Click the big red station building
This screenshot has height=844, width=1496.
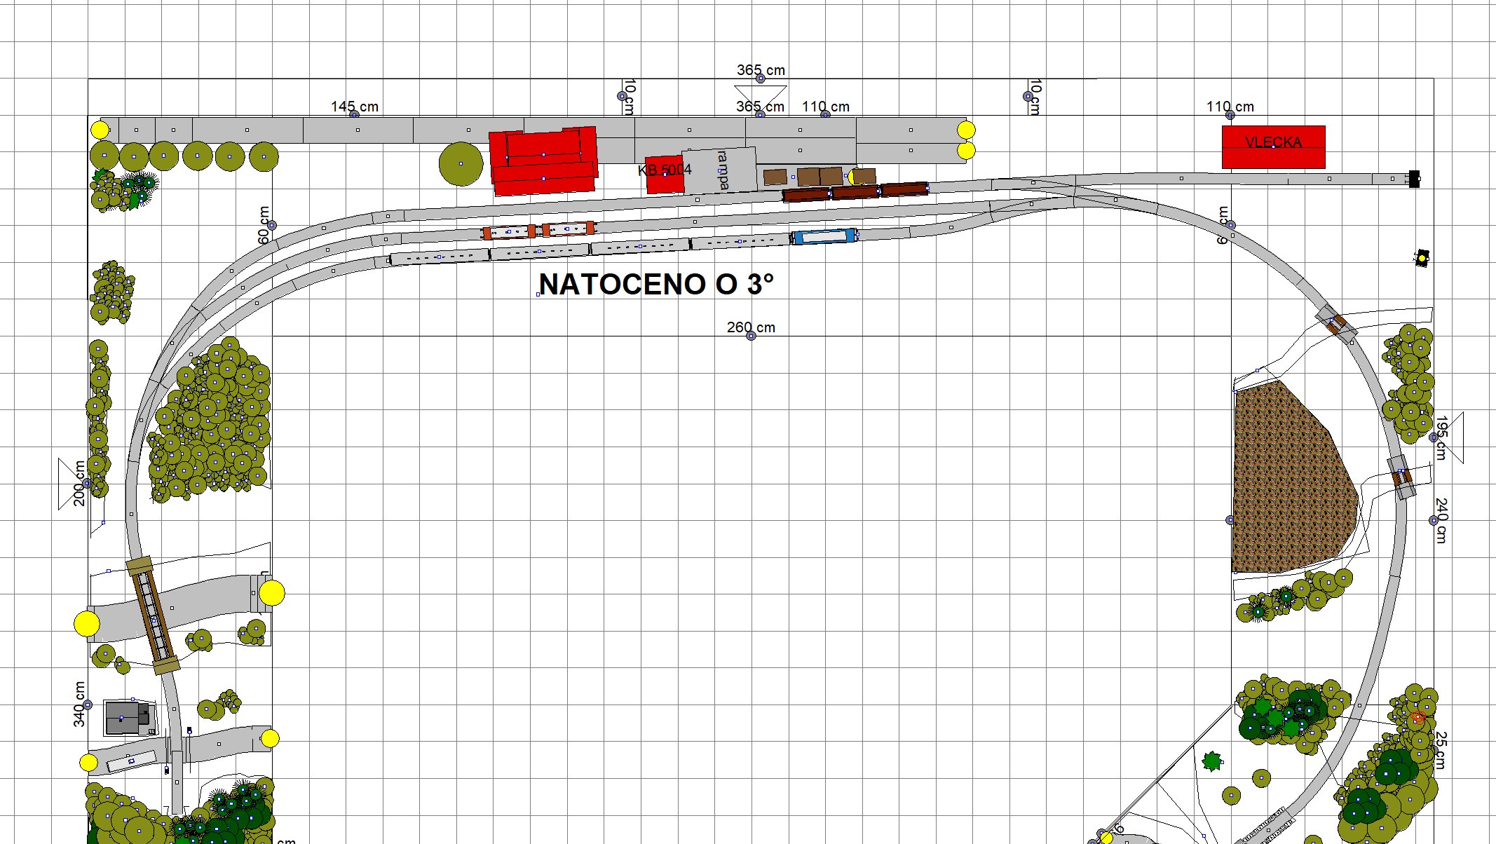click(x=543, y=161)
